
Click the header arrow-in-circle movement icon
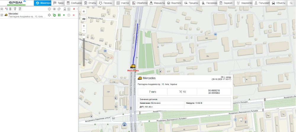(54, 9)
